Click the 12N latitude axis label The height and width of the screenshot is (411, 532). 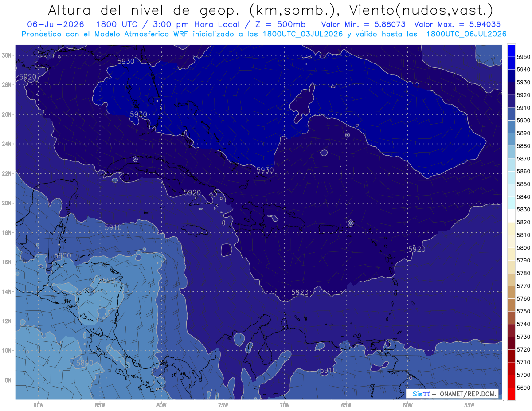7,321
